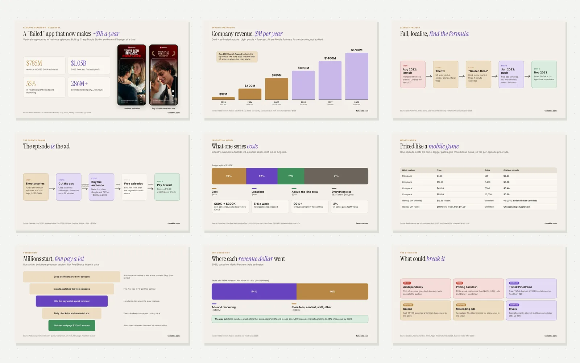Screen dimensions: 580x363
Task: Select the "You've Been Replaced" phone mockup
Action: pos(132,75)
